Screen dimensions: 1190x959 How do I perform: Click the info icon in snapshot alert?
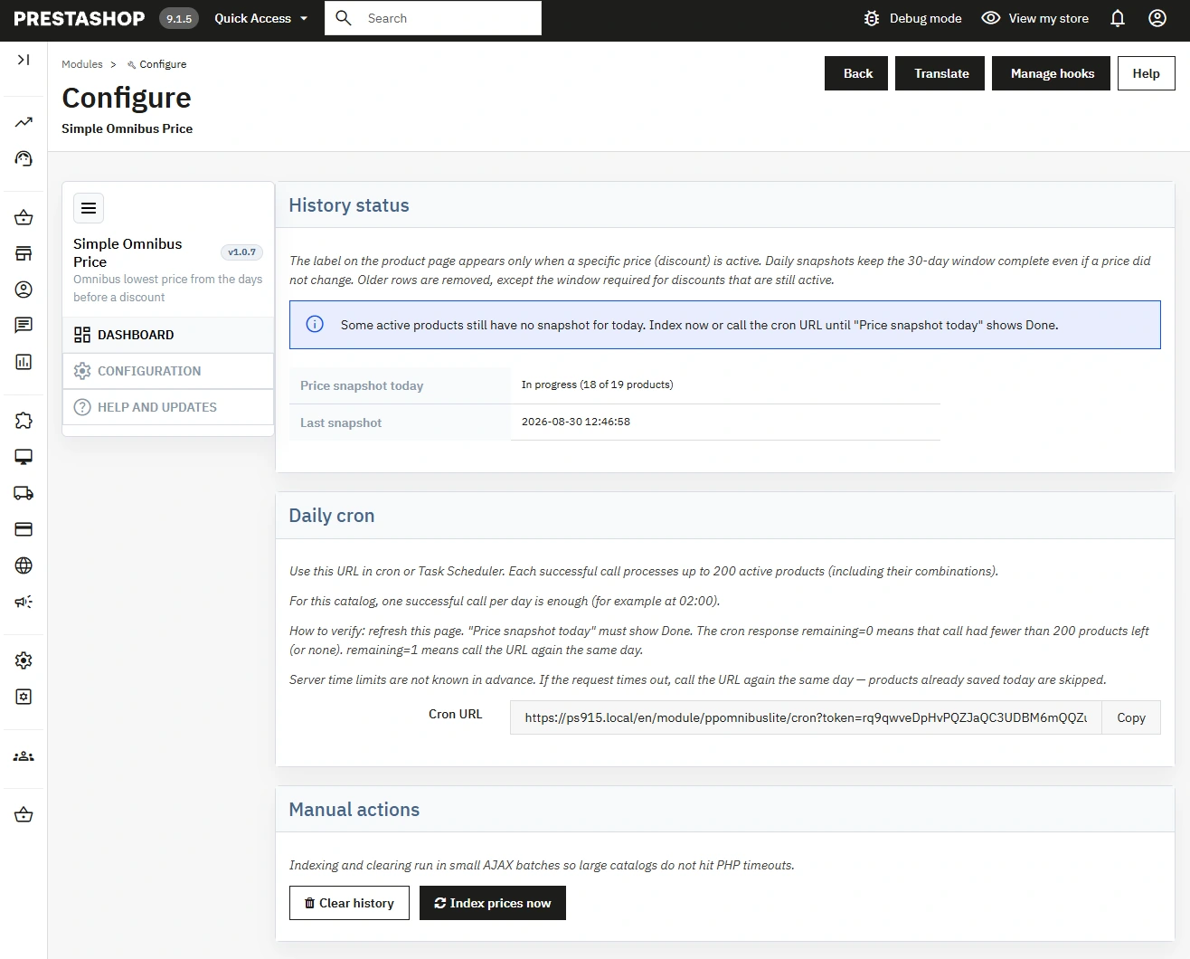pos(315,325)
